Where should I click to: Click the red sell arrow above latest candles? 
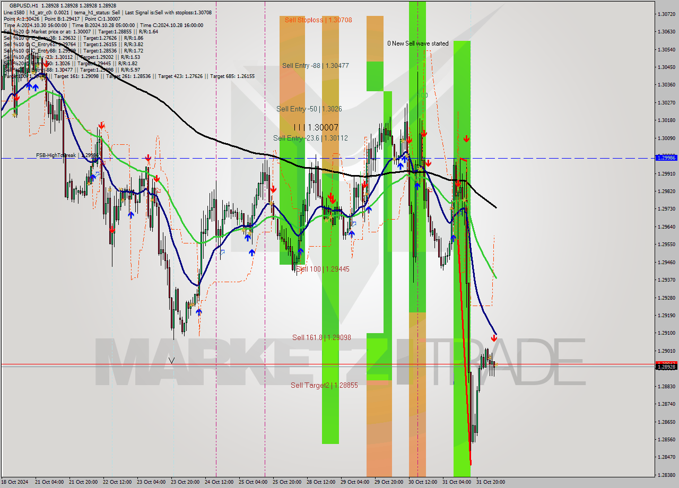(494, 338)
